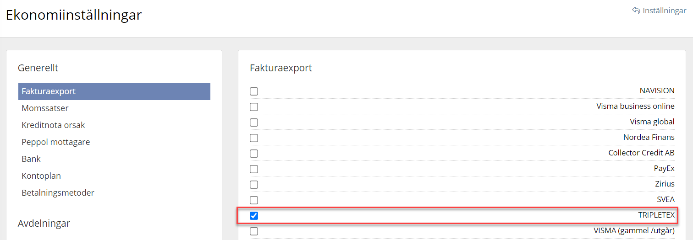The height and width of the screenshot is (240, 693).
Task: Navigate to Kontoplan
Action: (41, 176)
